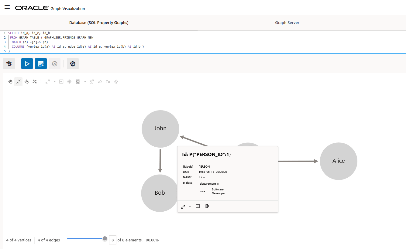Screen dimensions: 406x249
Task: Click the run query in new panel button
Action: [41, 64]
